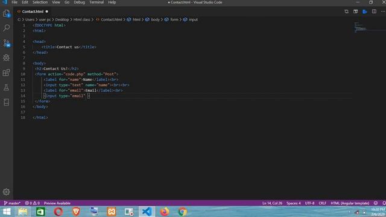Open the Explorer view in activity bar
The image size is (386, 217).
click(7, 13)
